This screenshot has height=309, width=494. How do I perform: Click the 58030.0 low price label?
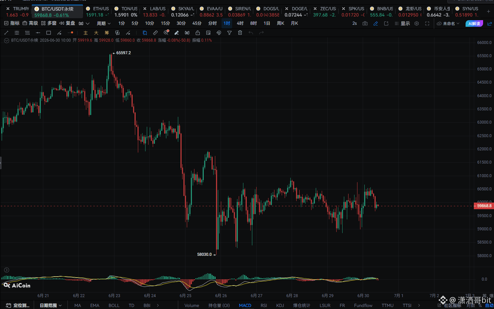pos(204,254)
